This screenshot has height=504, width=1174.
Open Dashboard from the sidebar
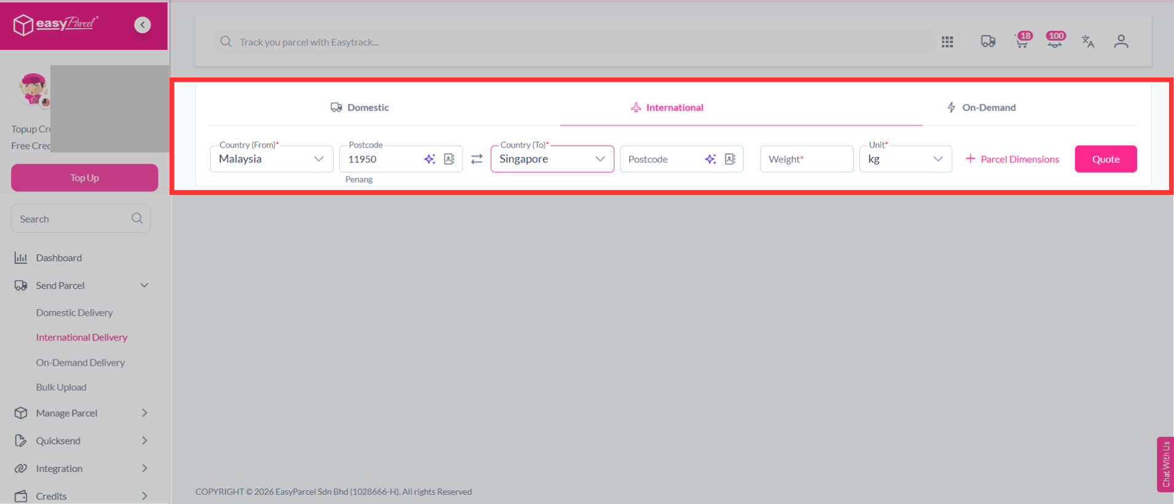click(59, 258)
